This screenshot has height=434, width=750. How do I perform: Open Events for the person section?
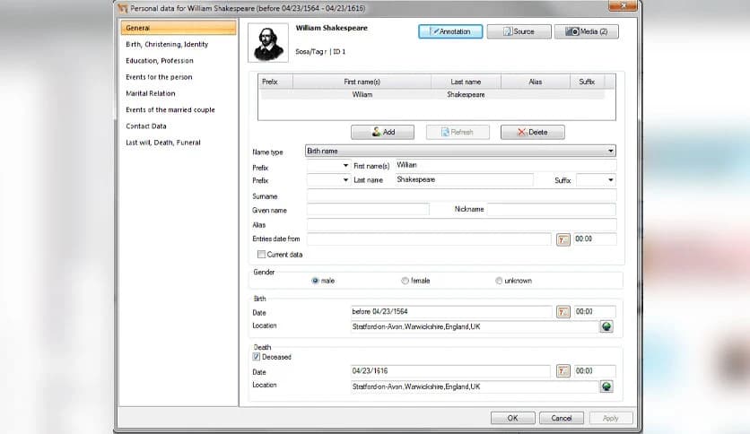click(159, 77)
